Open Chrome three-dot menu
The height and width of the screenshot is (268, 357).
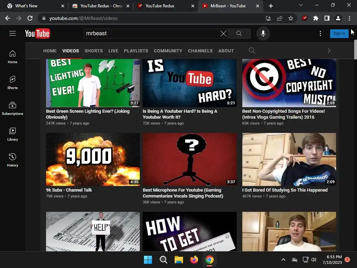[x=349, y=18]
